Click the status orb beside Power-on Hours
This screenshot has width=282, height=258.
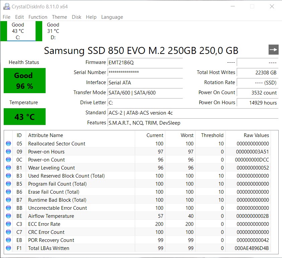8,151
